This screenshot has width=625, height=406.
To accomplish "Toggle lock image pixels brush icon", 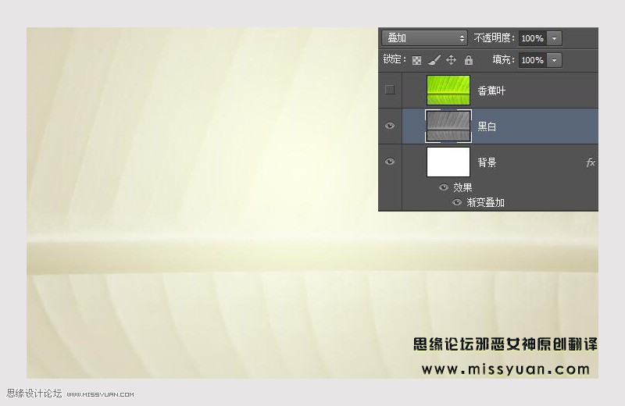I will 434,60.
